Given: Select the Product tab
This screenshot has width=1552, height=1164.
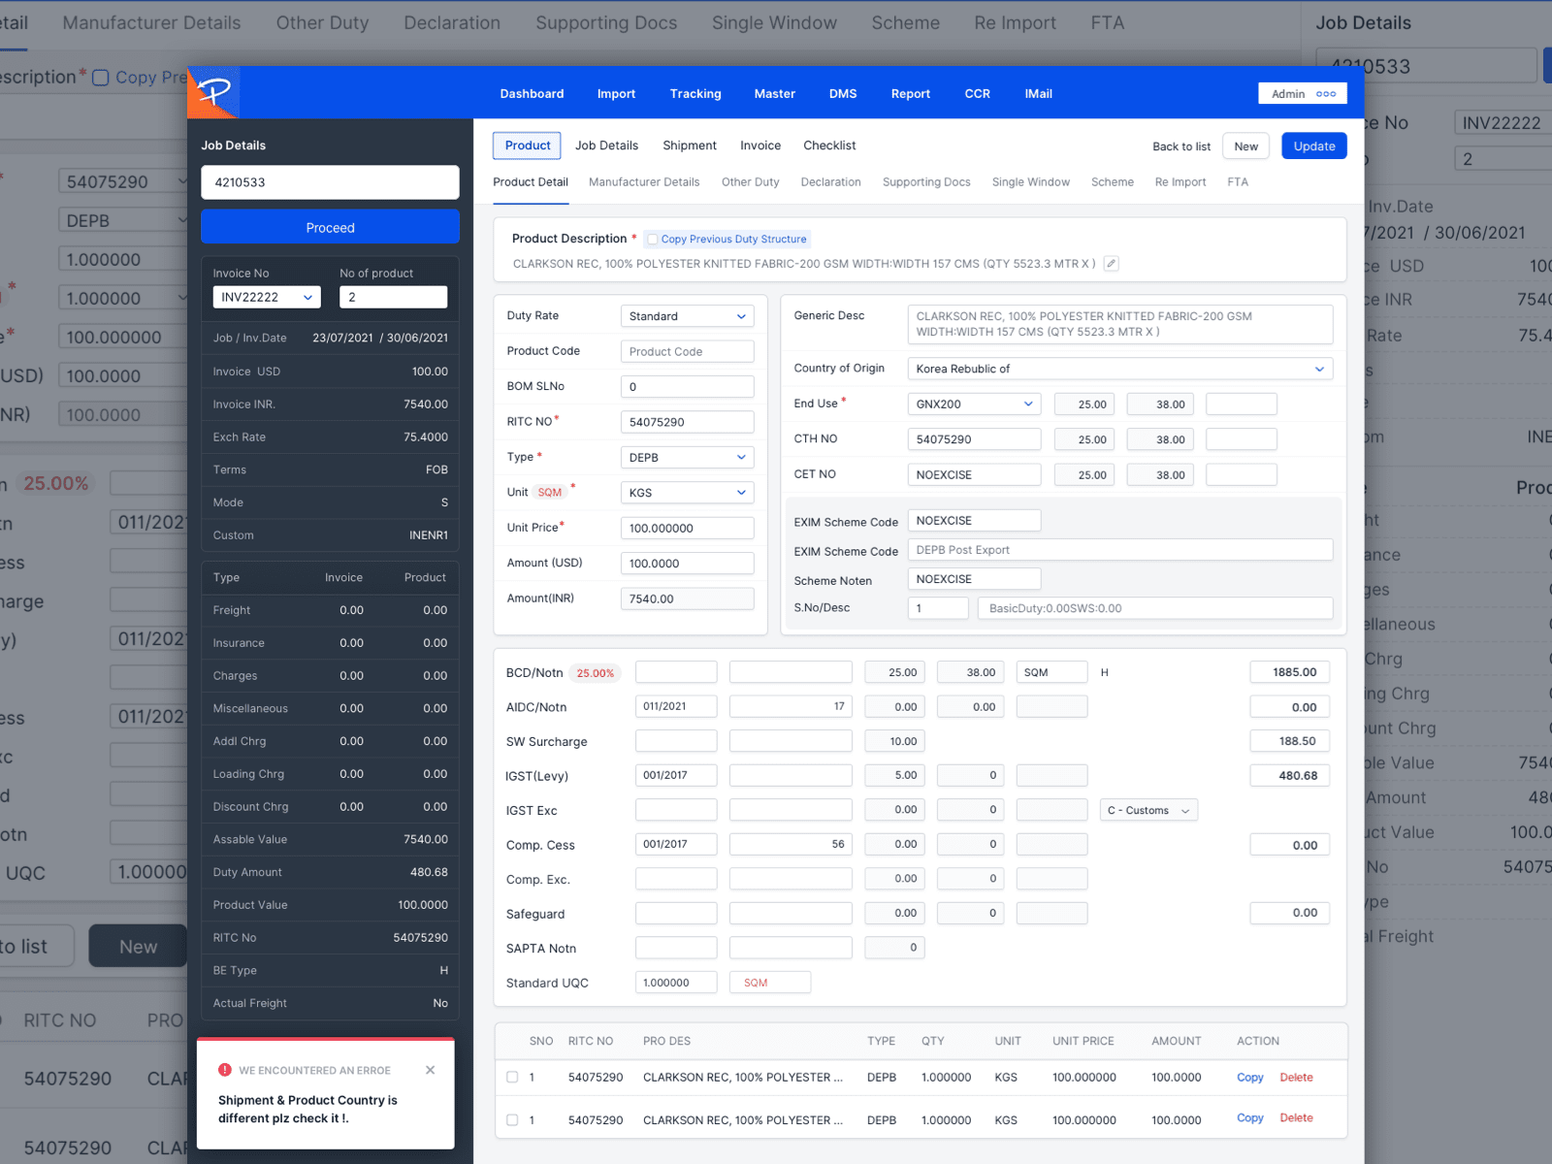Looking at the screenshot, I should 527,145.
